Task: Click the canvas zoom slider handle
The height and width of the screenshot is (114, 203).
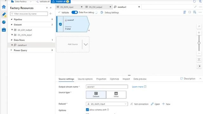Action: (x=199, y=43)
